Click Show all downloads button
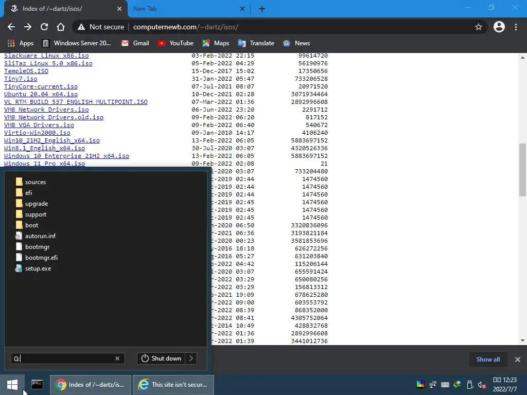This screenshot has height=395, width=527. (488, 360)
